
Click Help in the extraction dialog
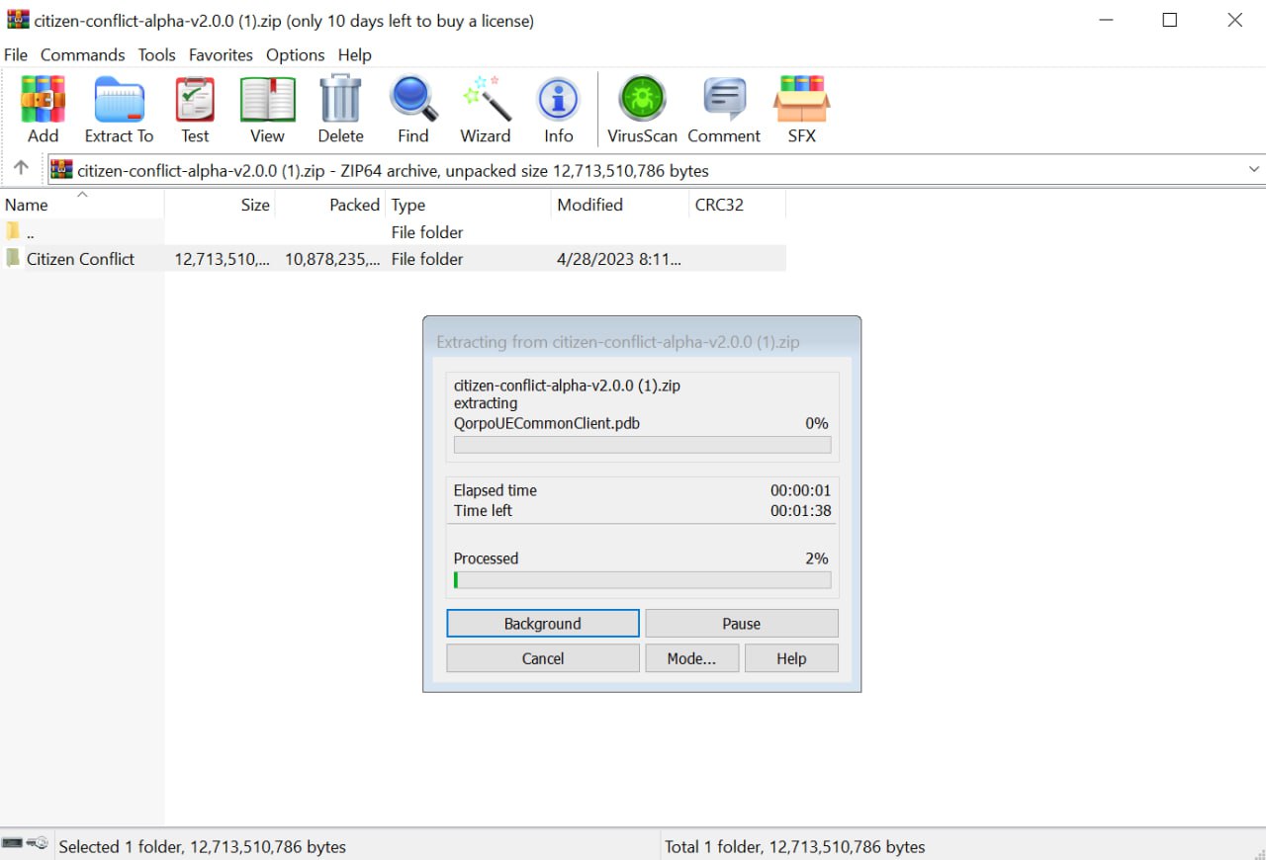tap(791, 658)
